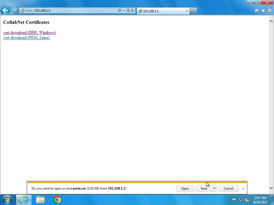Click the CollabNet Certificates heading
Image resolution: width=274 pixels, height=205 pixels.
point(26,22)
